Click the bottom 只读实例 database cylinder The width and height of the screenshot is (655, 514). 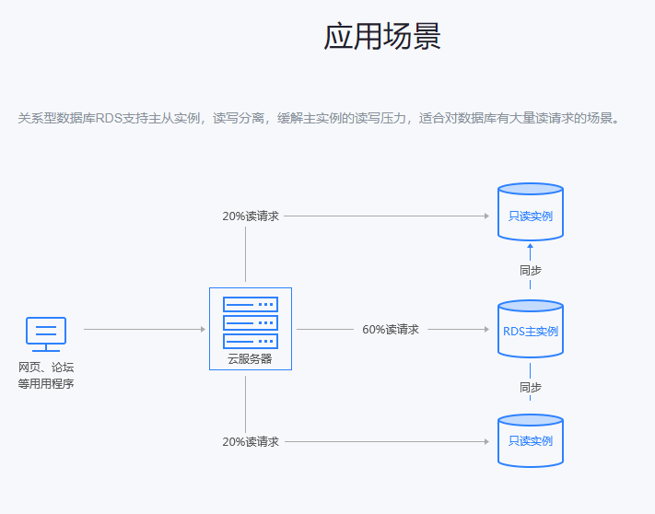coord(530,441)
